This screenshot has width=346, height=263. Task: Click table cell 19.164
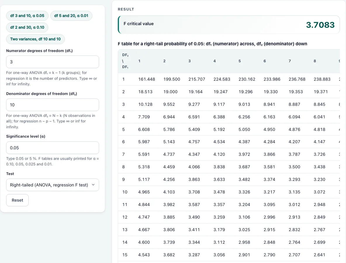click(196, 92)
